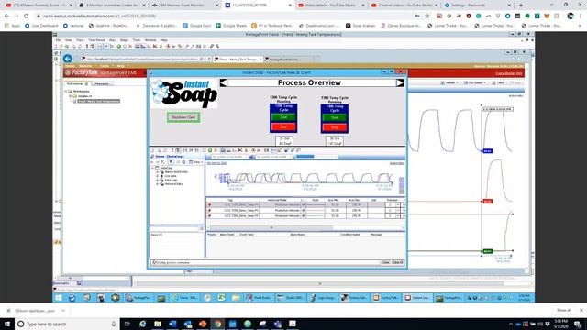The width and height of the screenshot is (587, 330).
Task: Open File Explorer from host taskbar
Action: click(158, 324)
